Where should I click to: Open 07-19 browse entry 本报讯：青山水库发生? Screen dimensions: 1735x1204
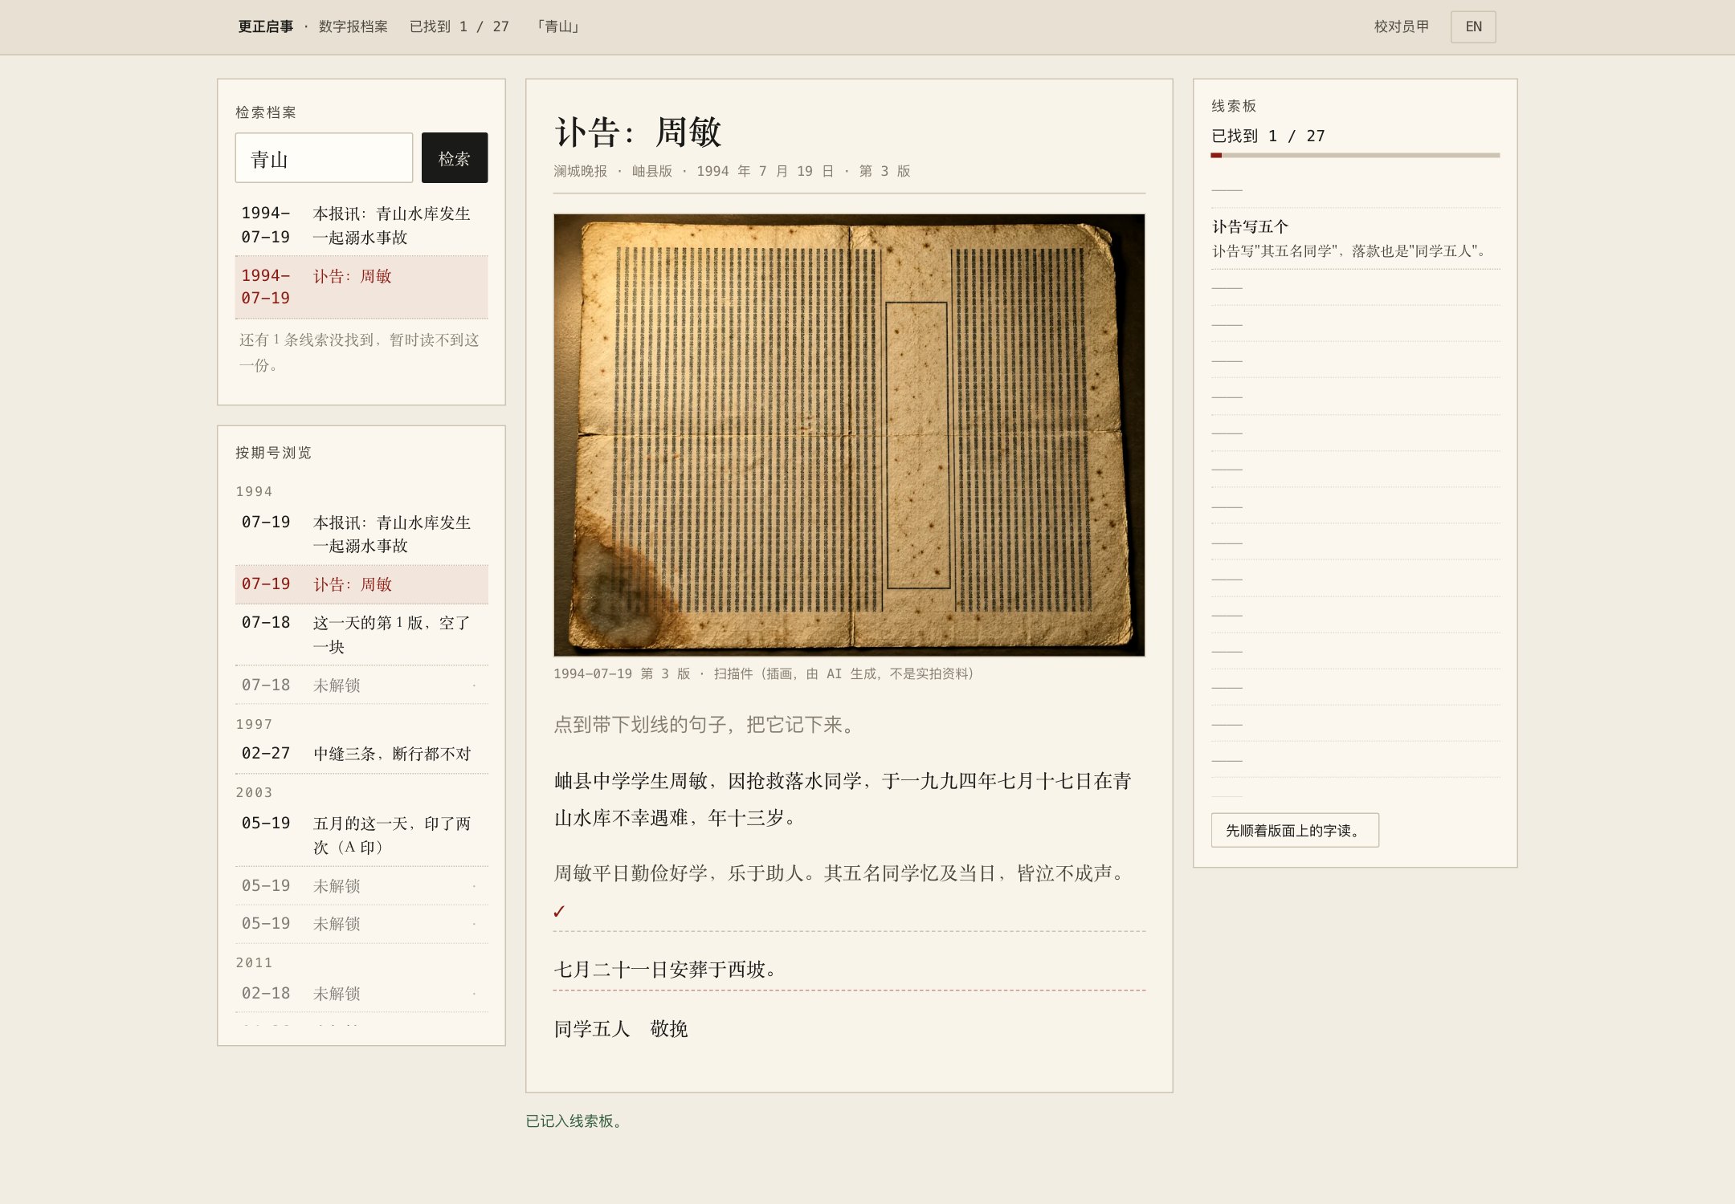click(x=361, y=534)
